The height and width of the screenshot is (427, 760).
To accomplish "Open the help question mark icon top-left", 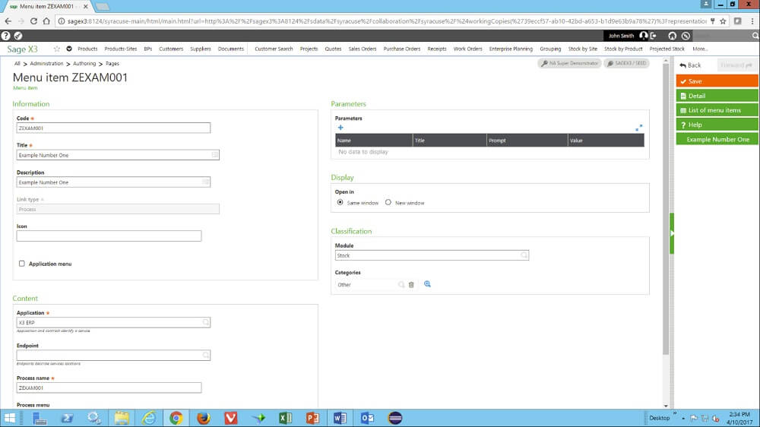I will point(6,36).
